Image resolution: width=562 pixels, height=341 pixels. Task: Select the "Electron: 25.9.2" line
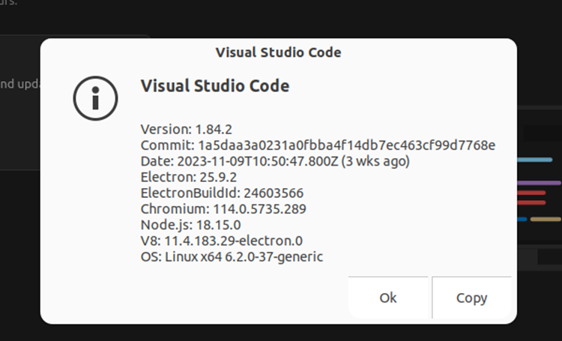pos(189,177)
